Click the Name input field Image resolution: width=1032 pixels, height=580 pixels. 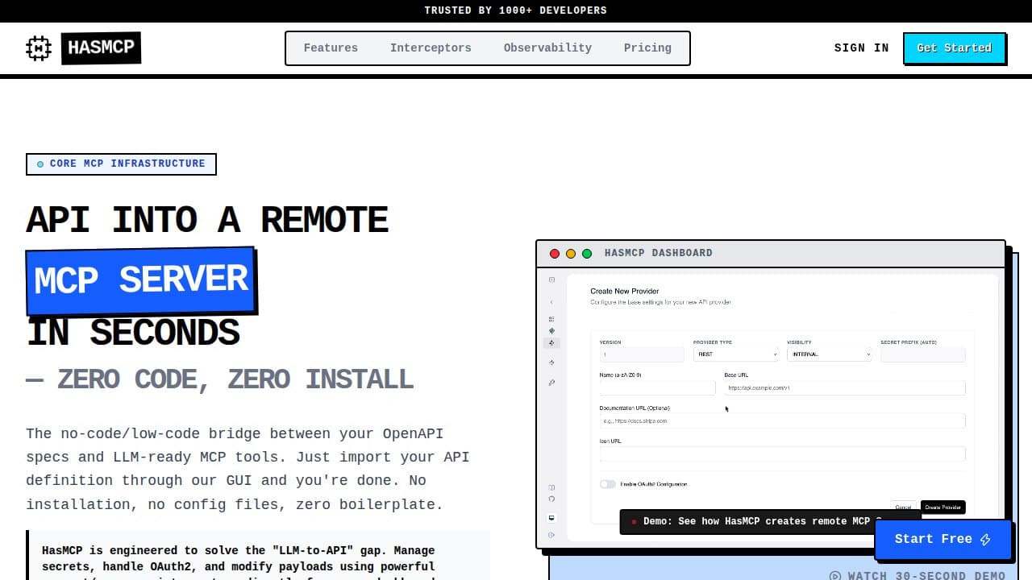(x=657, y=387)
